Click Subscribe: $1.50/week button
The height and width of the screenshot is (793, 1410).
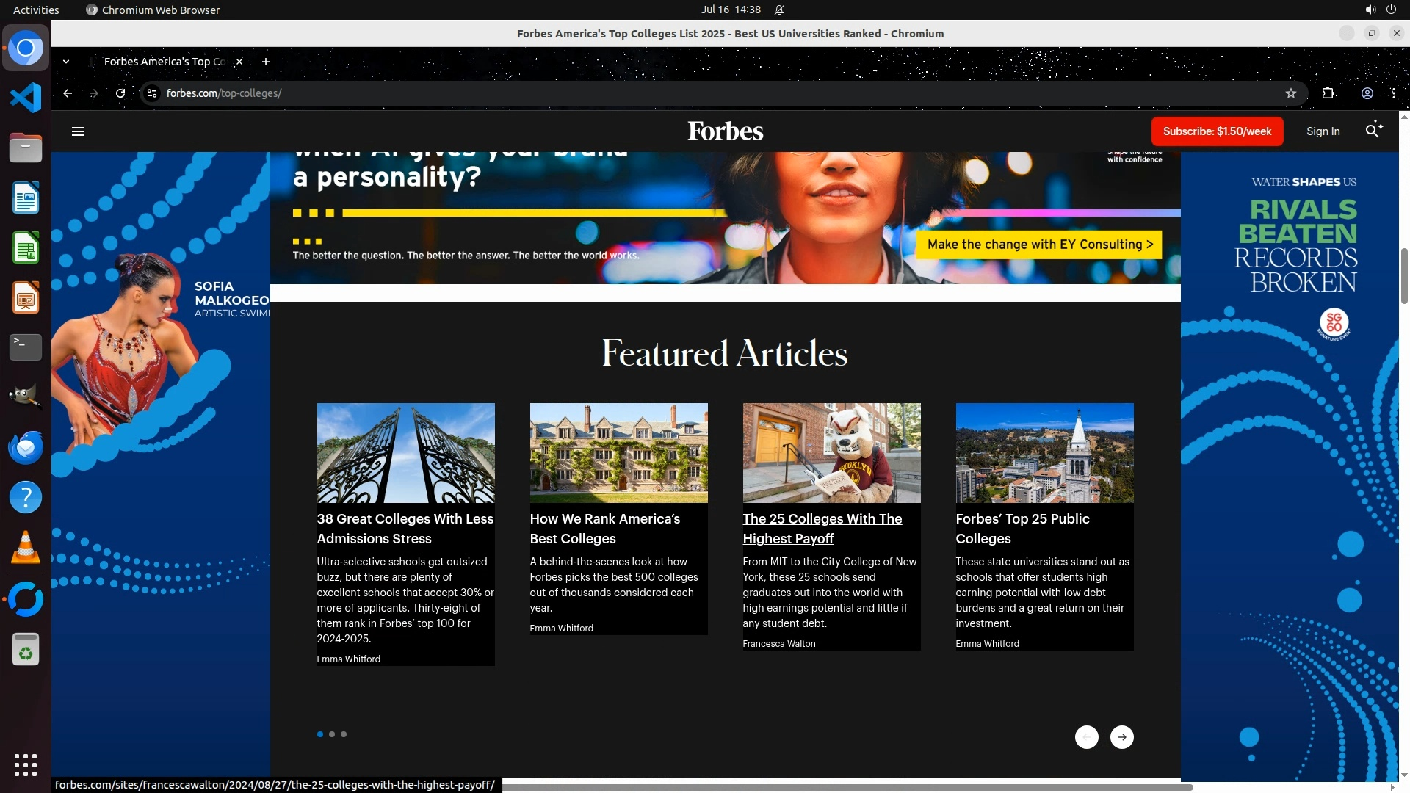click(1217, 131)
